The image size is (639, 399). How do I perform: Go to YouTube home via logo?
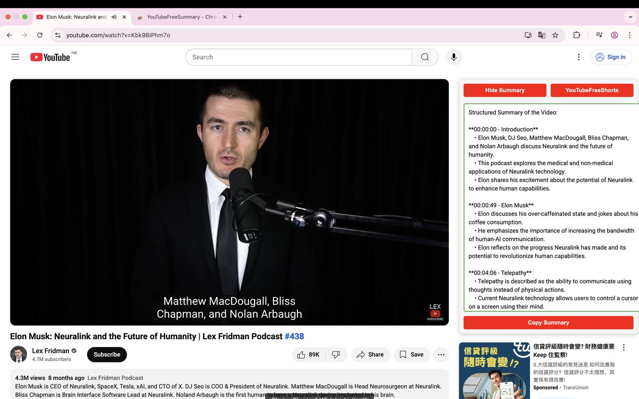click(x=50, y=57)
